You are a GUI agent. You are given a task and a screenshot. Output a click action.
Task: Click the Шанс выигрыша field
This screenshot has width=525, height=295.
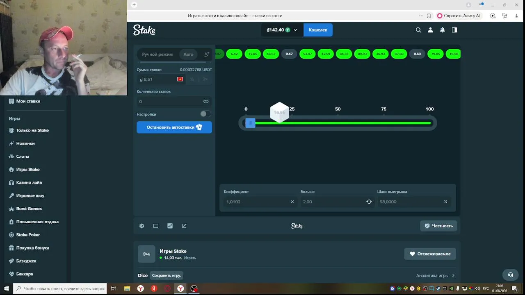tap(414, 202)
